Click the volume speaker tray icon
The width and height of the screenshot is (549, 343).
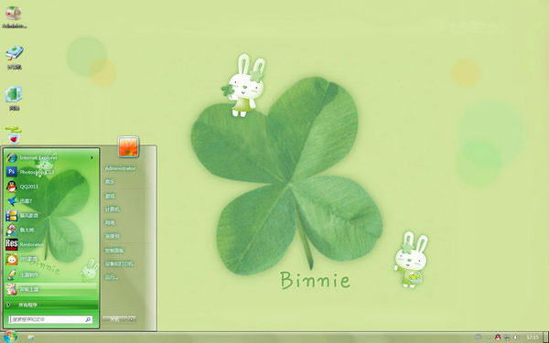516,338
